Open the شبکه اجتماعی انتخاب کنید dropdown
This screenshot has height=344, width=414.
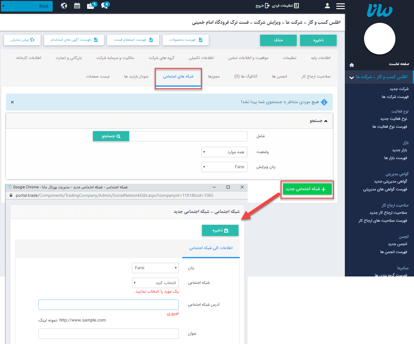[x=155, y=283]
